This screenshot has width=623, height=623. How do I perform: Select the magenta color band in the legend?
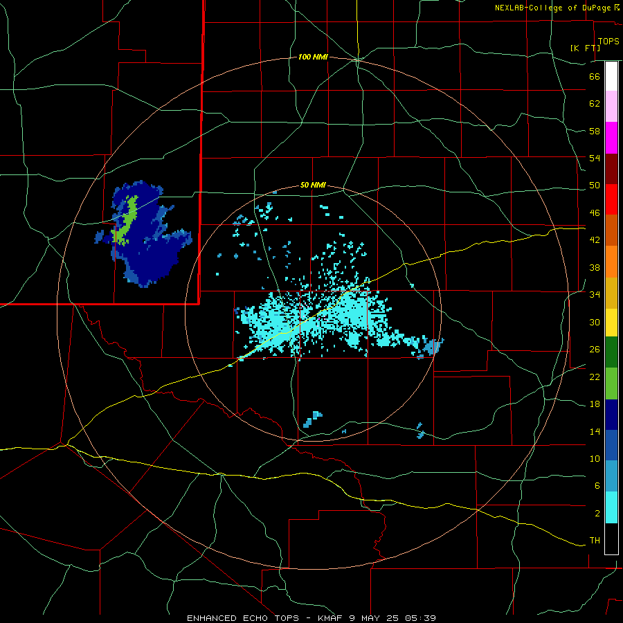[611, 138]
